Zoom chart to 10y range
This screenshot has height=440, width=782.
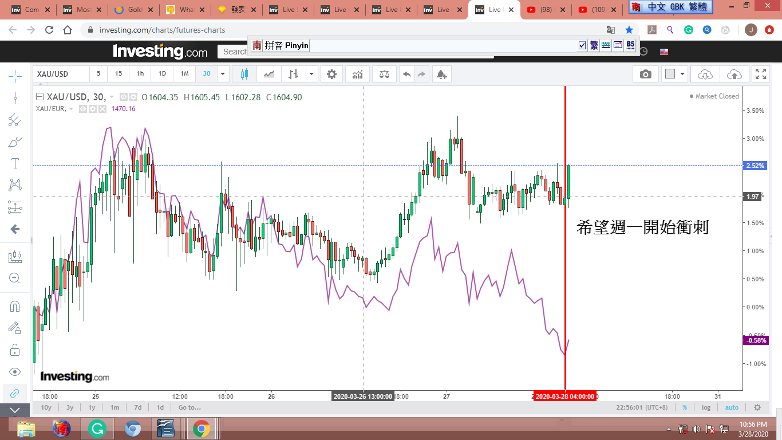pos(46,407)
